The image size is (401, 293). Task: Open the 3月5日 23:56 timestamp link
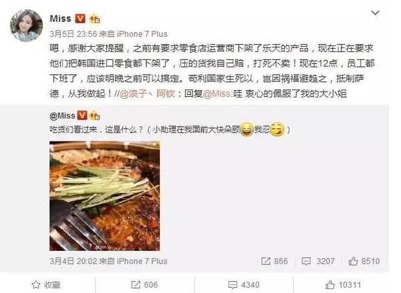click(74, 34)
